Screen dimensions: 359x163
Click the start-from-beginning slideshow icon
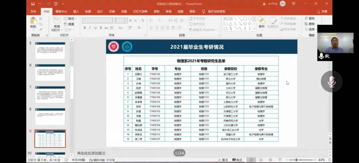point(55,4)
